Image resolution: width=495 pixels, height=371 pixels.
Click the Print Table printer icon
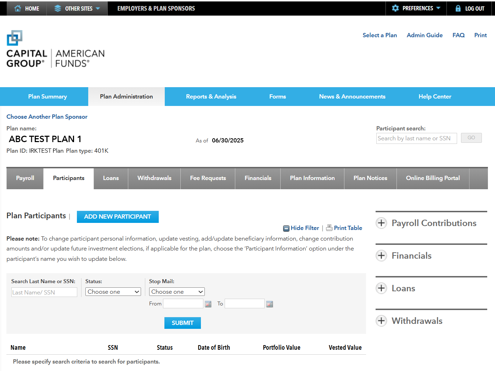click(329, 228)
